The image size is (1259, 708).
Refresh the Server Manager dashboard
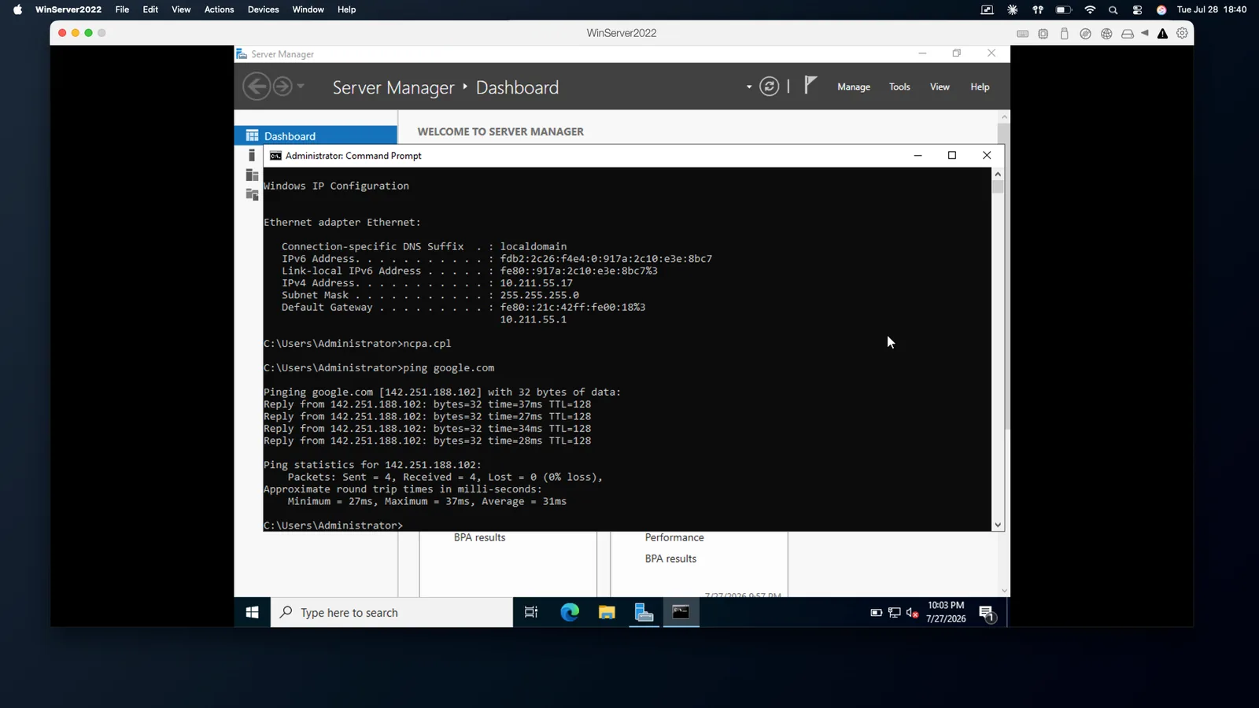point(770,87)
